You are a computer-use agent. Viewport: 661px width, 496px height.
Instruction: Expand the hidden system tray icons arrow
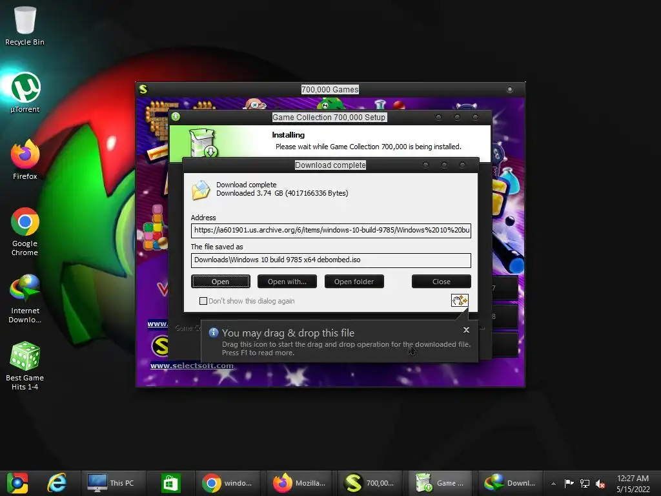tap(553, 484)
